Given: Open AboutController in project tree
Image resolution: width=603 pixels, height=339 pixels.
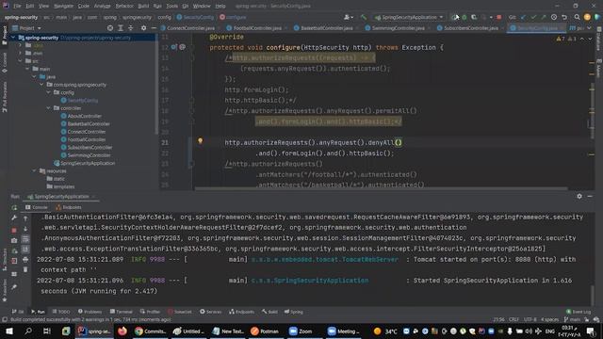Looking at the screenshot, I should pos(84,116).
